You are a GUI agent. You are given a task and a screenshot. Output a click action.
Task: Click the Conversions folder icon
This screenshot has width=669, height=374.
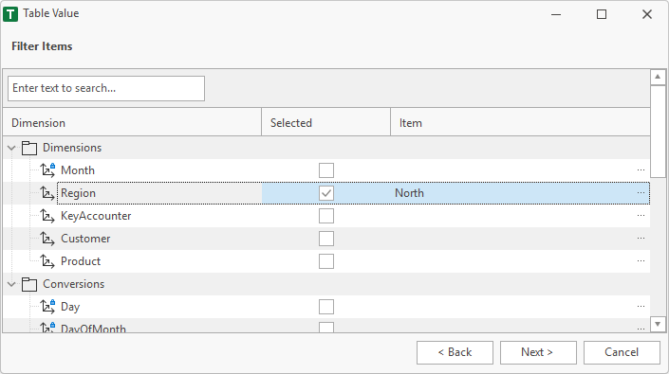[29, 284]
